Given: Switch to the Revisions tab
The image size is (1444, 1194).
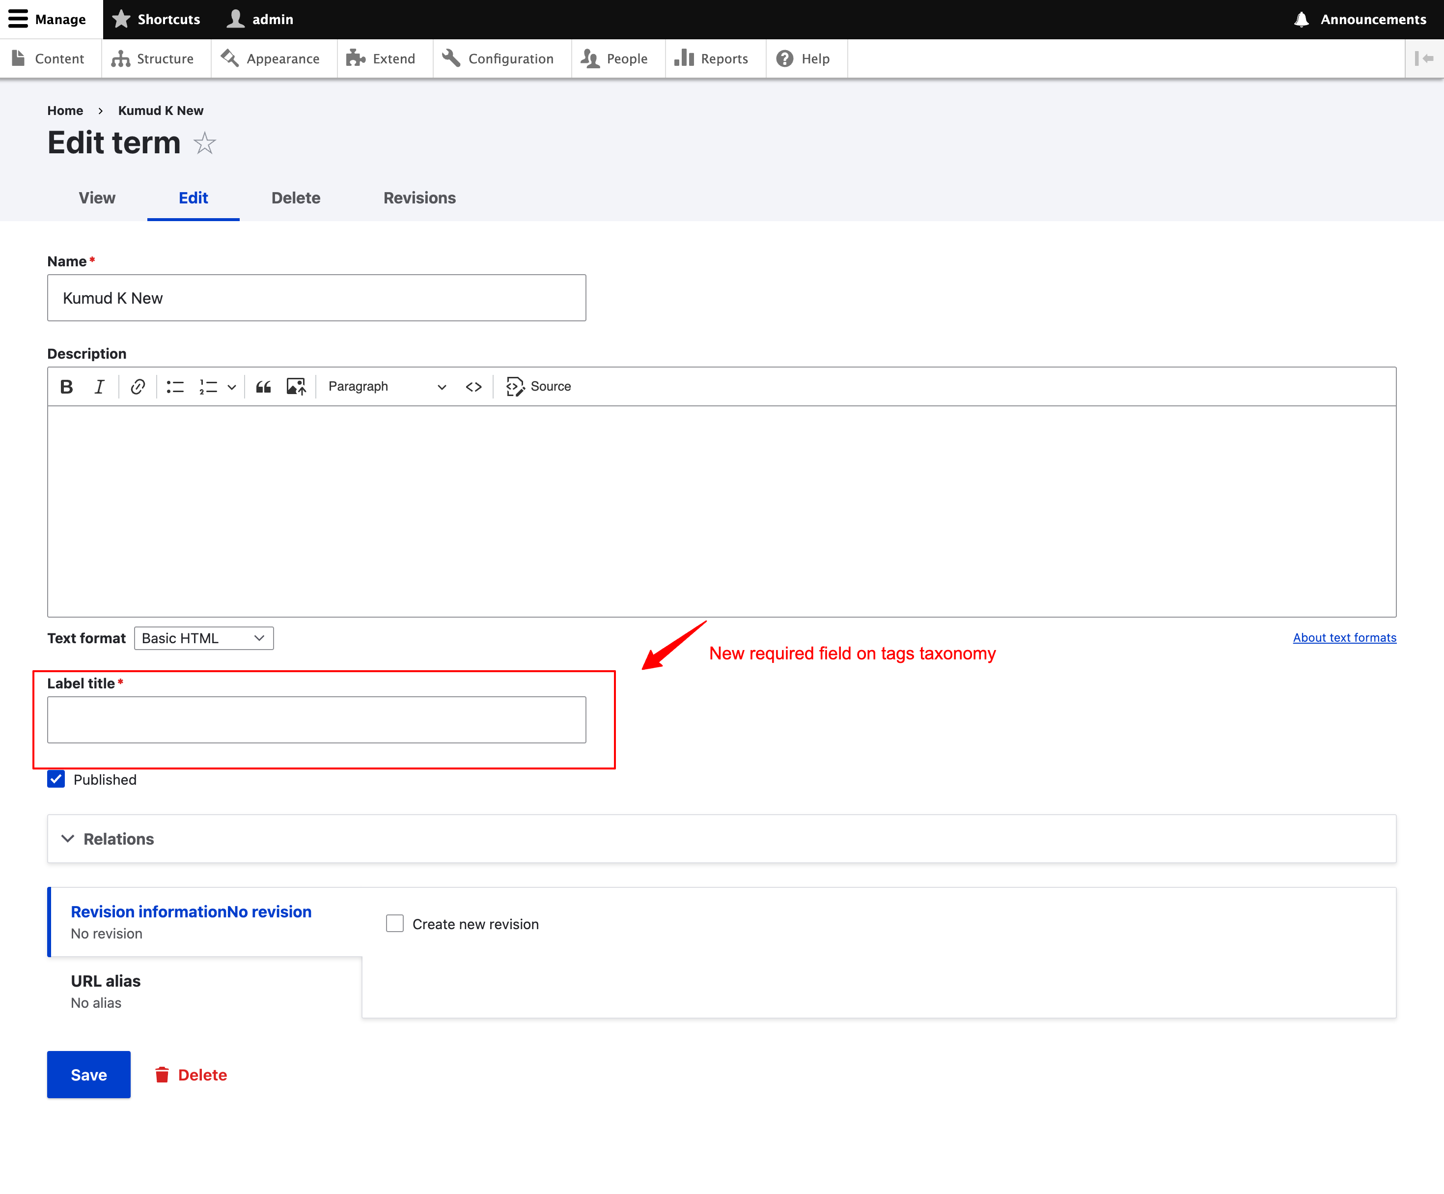Looking at the screenshot, I should click(x=419, y=198).
